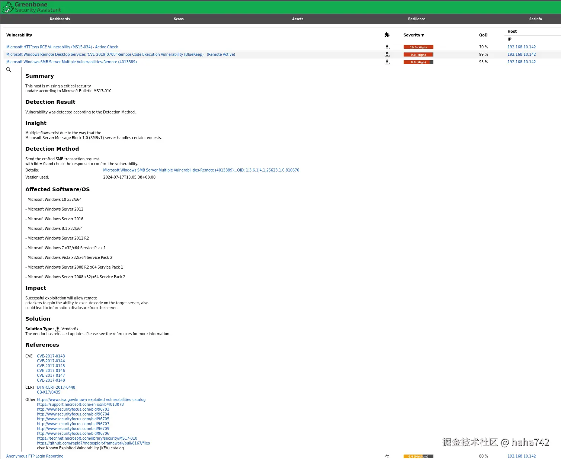Click the solution type puzzle header icon
Screen dimensions: 561x459
click(387, 35)
